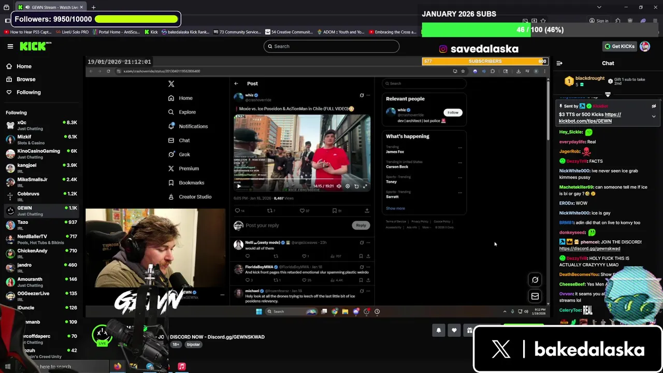The height and width of the screenshot is (373, 663).
Task: Click the Kick search field
Action: (331, 46)
